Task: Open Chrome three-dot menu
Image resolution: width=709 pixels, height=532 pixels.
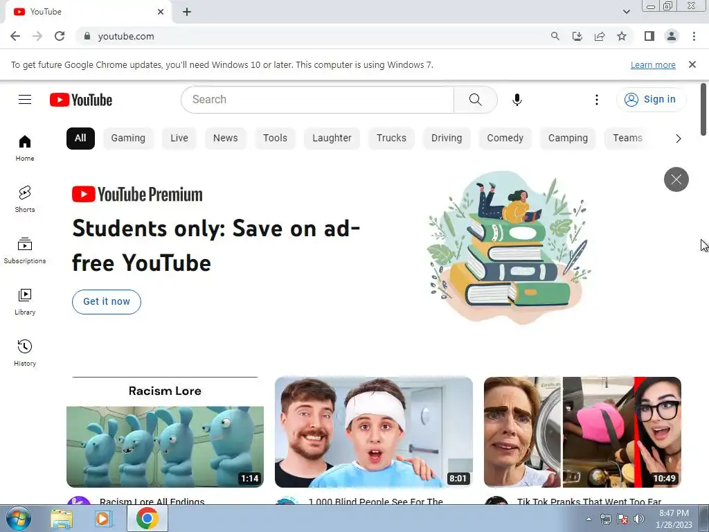Action: (x=694, y=36)
